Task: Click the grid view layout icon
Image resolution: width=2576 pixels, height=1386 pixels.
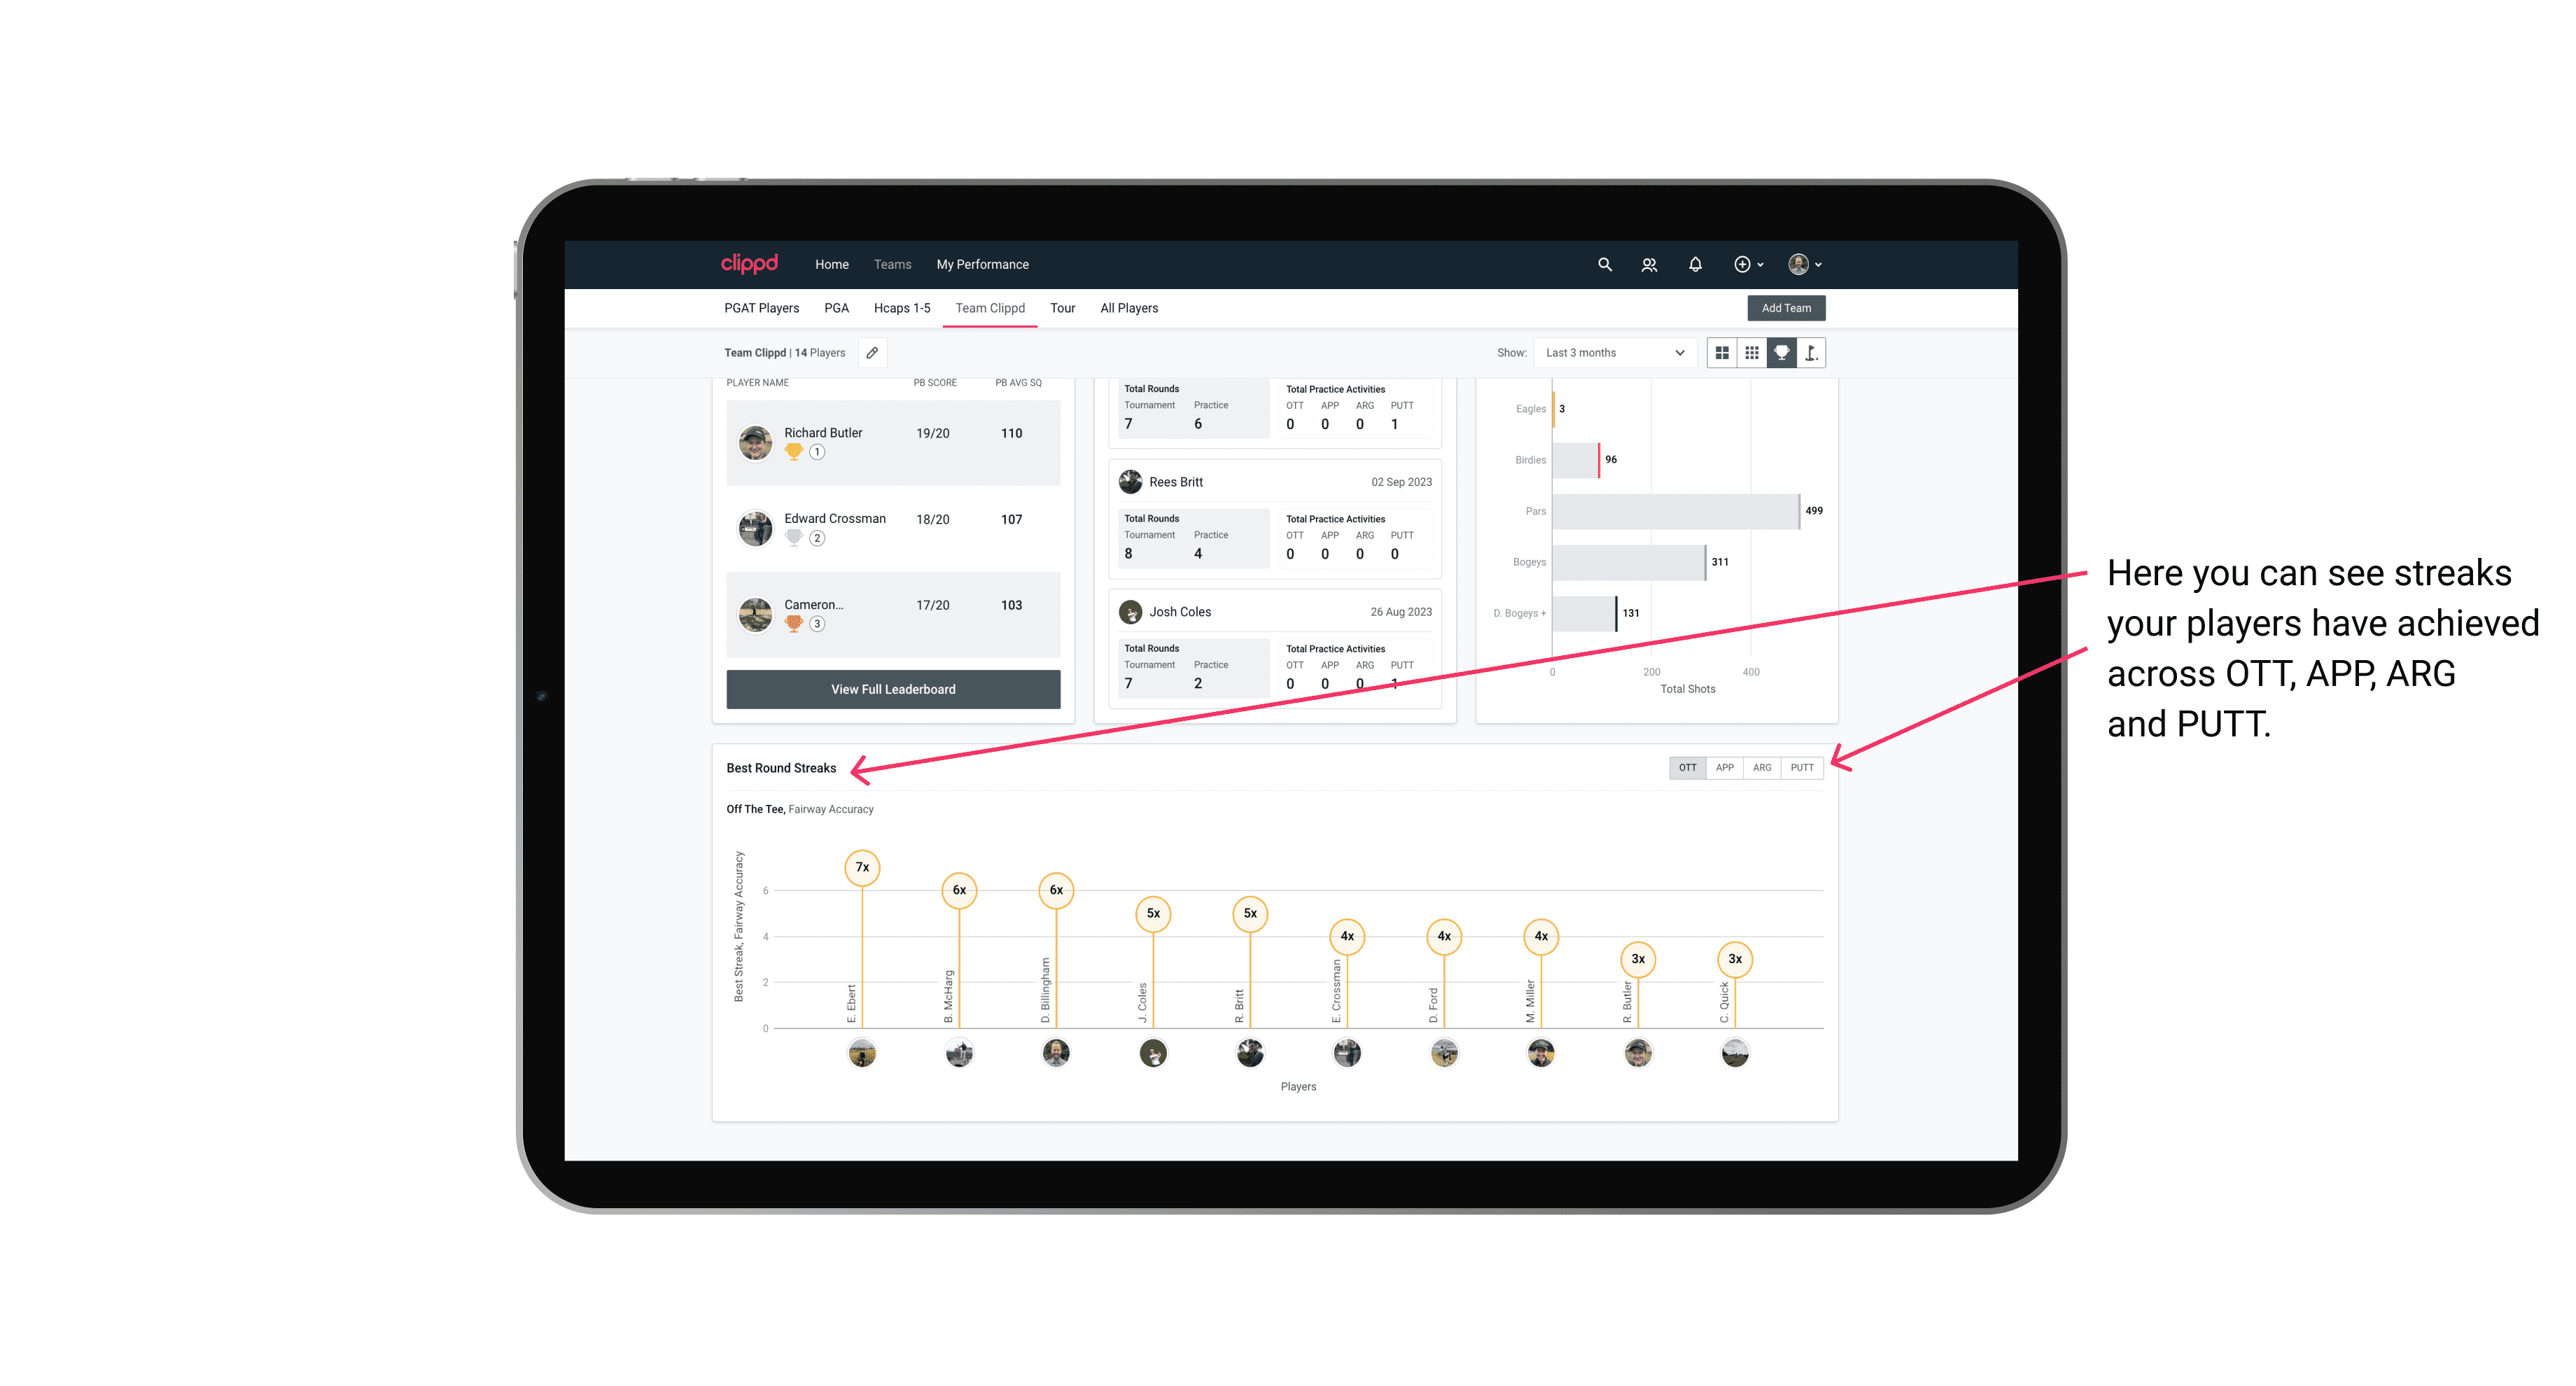Action: [1721, 353]
